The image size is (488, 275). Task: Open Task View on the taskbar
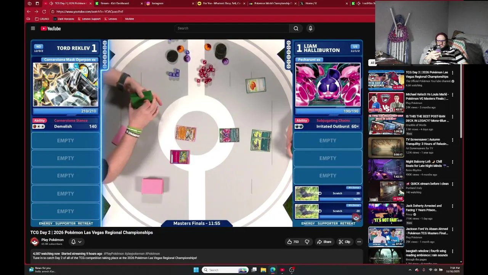pyautogui.click(x=254, y=270)
